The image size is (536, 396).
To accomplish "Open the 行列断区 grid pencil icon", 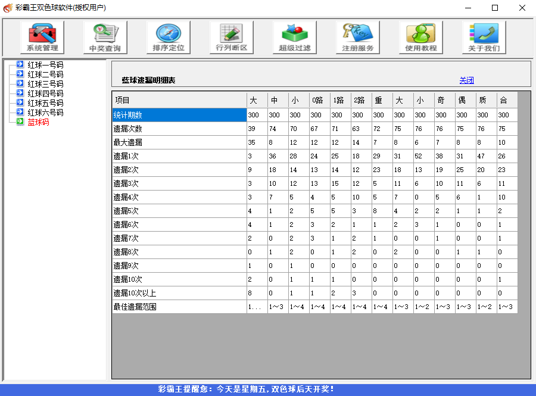I will click(x=232, y=38).
